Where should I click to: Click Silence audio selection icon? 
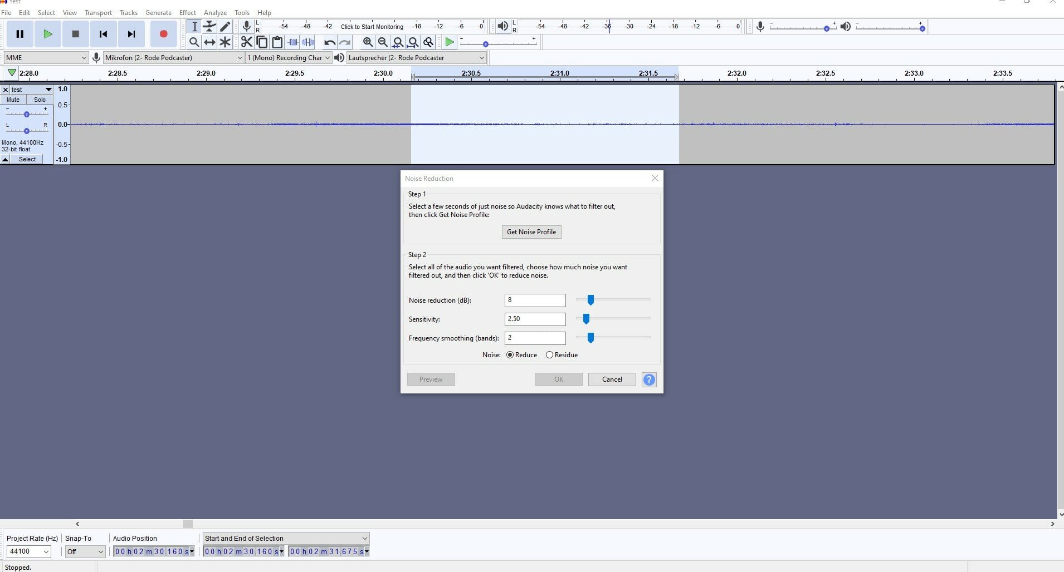[308, 42]
